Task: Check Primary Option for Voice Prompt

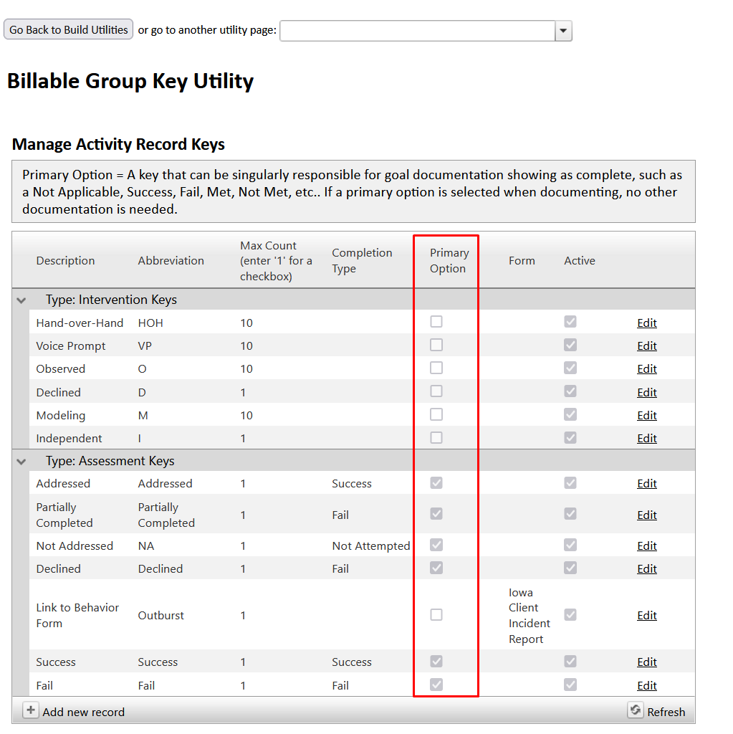Action: click(436, 345)
